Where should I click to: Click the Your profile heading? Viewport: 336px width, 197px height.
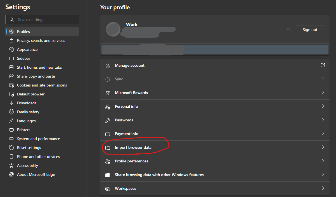[x=115, y=8]
